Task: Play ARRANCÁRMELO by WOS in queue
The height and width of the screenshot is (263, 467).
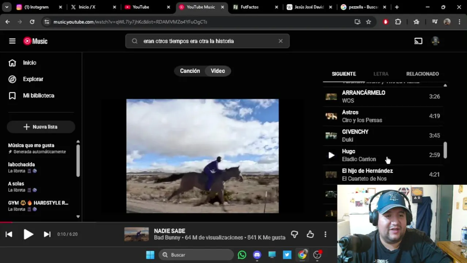Action: point(382,96)
